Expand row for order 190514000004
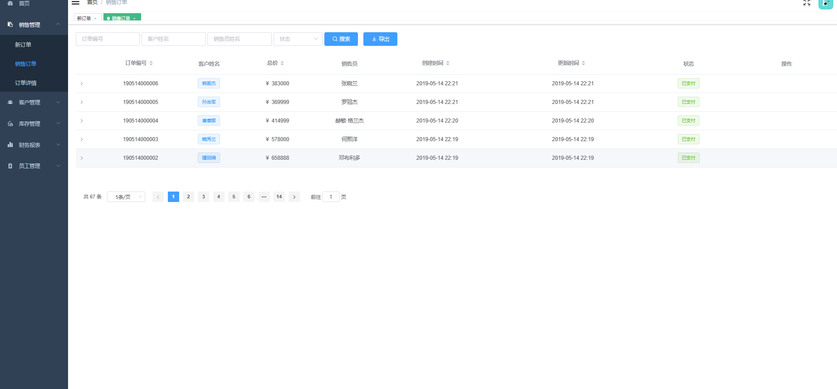 coord(82,121)
